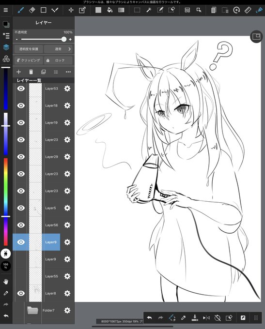Hide Layer5 with its eye icon

point(21,208)
